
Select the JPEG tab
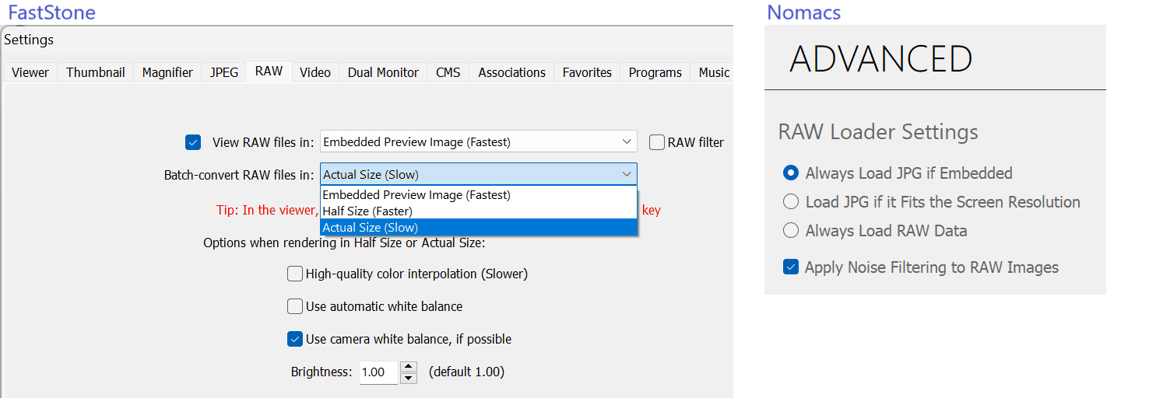tap(224, 72)
